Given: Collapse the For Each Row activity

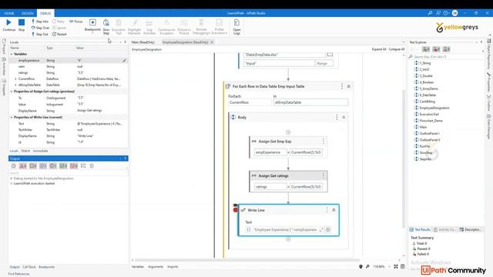Looking at the screenshot, I should point(349,86).
